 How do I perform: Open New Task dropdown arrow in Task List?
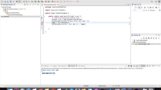coord(137,7)
